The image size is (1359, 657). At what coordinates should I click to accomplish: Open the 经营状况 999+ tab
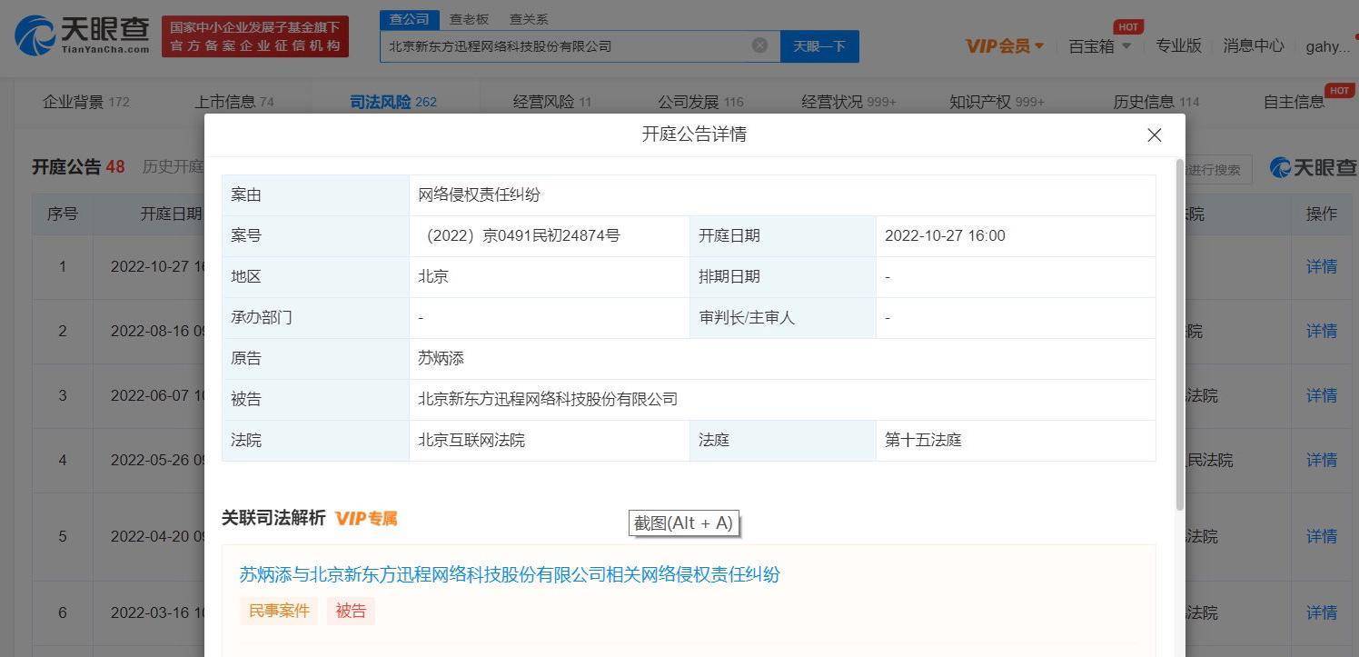(848, 102)
